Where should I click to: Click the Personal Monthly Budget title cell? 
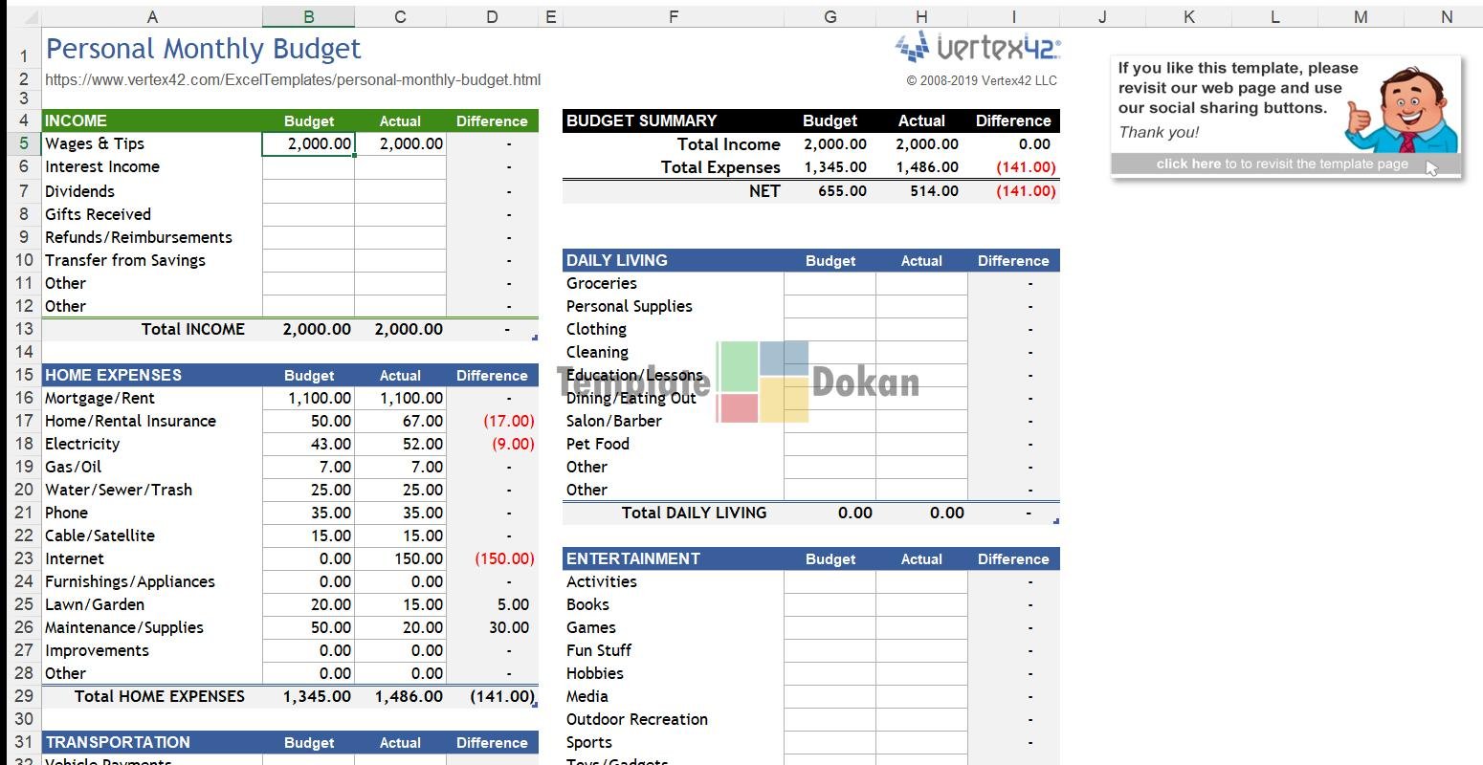(203, 50)
